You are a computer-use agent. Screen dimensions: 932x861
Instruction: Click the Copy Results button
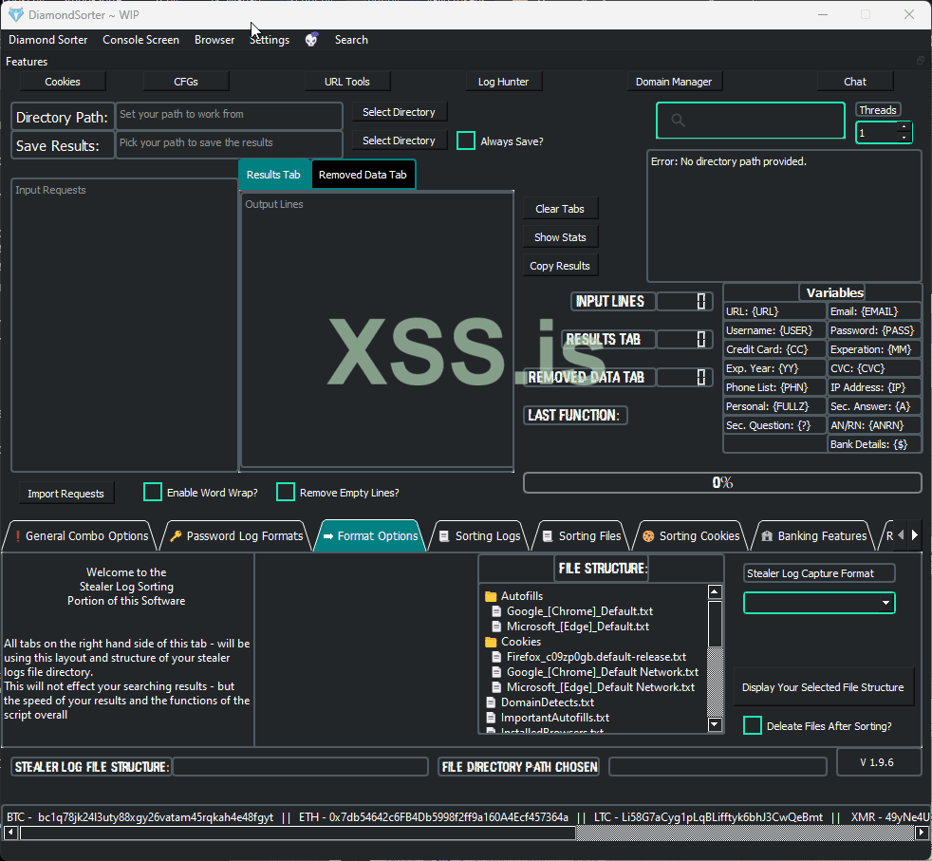(x=560, y=266)
